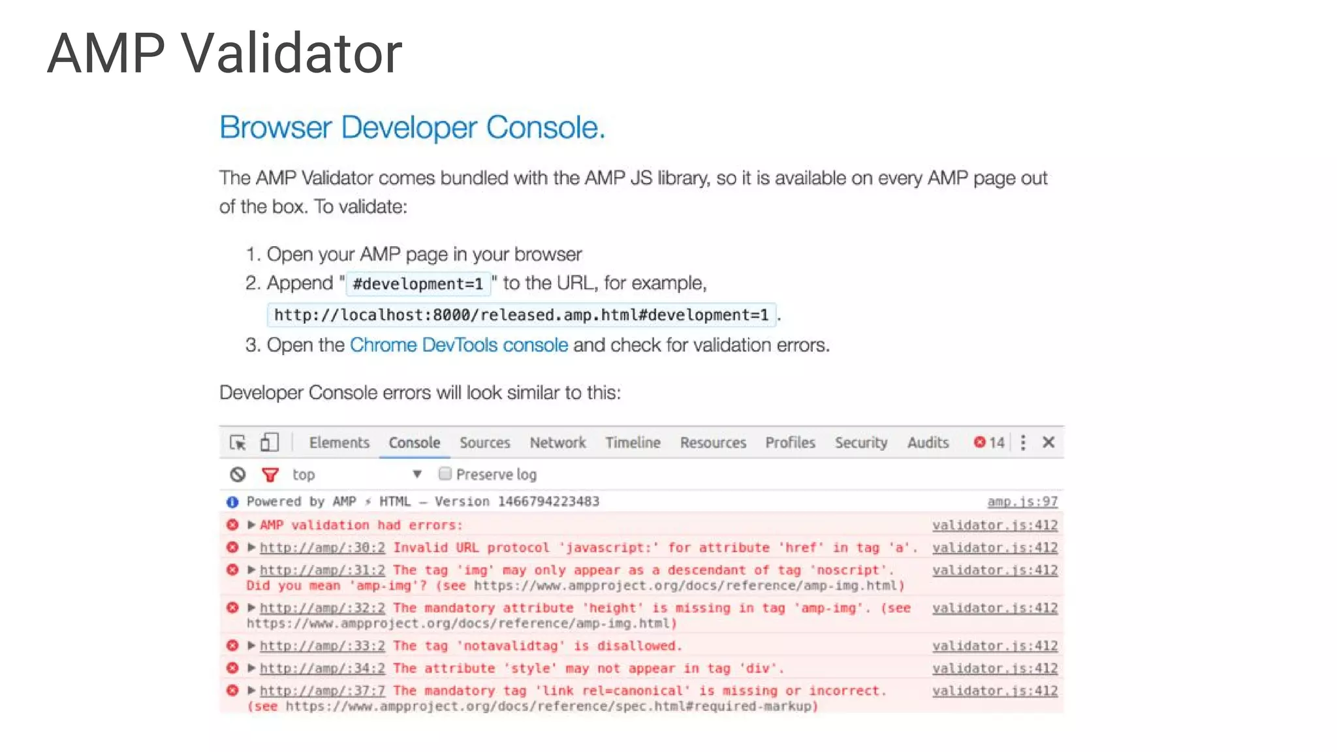Viewport: 1337px width, 752px height.
Task: Go to the Resources tab
Action: (x=713, y=443)
